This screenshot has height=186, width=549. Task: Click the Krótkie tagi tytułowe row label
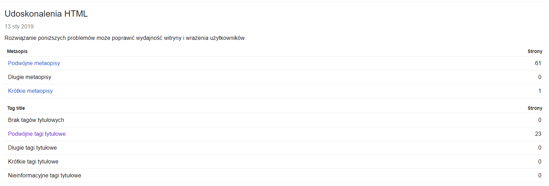tap(33, 161)
